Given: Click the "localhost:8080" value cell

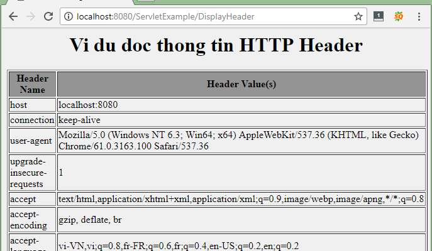Looking at the screenshot, I should click(x=88, y=105).
